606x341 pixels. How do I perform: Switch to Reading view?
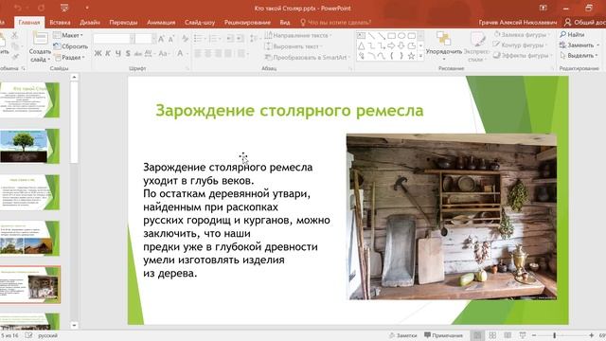point(508,335)
